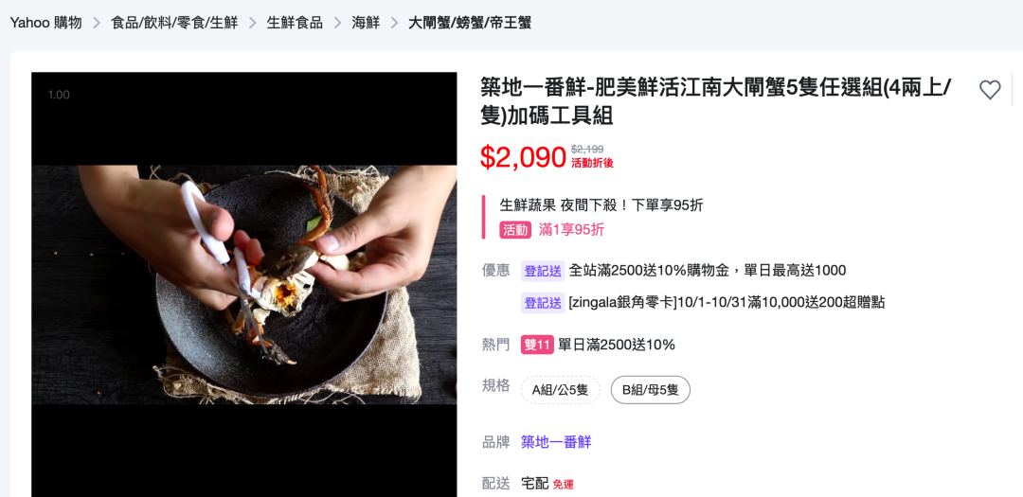1023x497 pixels.
Task: Open 單日滿2500送10% promotion
Action: 617,345
